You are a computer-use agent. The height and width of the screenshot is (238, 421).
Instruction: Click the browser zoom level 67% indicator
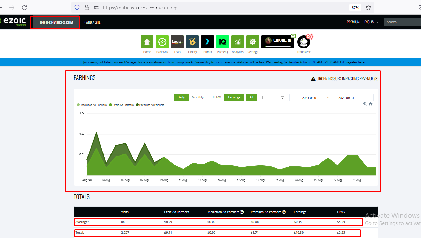pos(355,7)
